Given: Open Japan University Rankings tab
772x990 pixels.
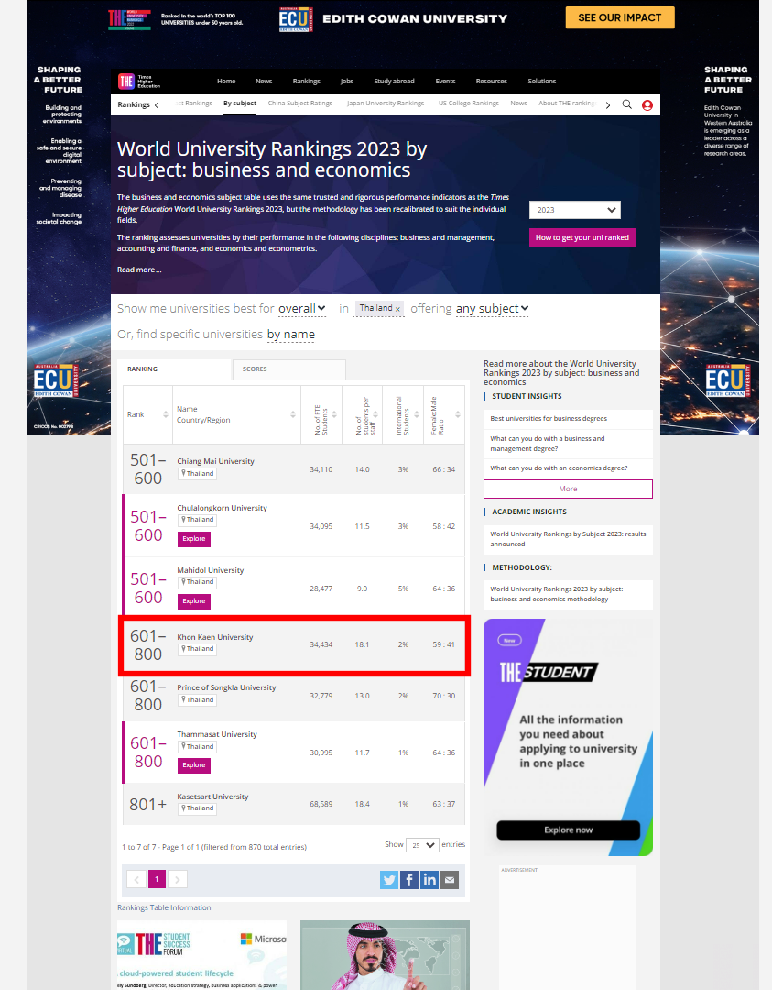Looking at the screenshot, I should point(386,104).
